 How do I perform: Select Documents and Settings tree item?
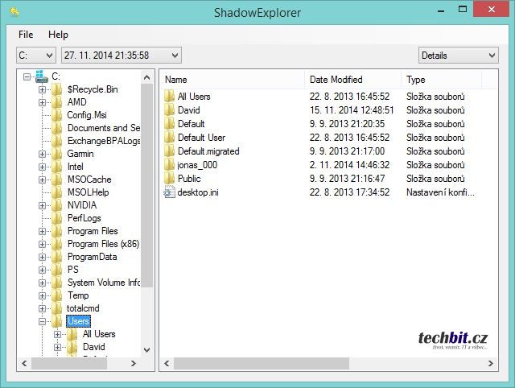(104, 128)
